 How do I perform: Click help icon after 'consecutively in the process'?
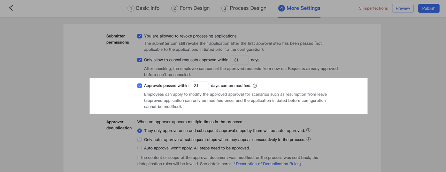309,139
